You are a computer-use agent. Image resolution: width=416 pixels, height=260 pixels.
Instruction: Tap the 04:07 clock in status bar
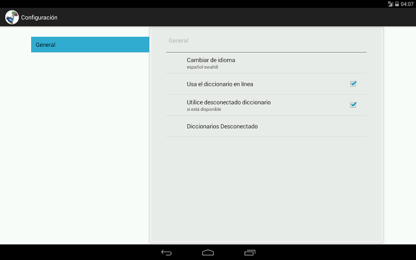407,4
